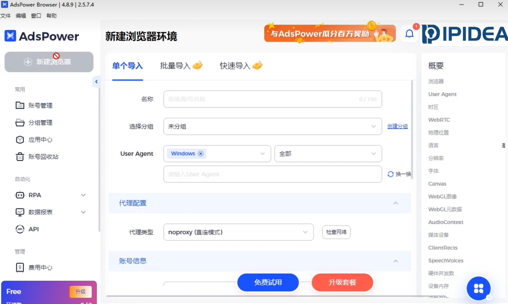Jump to 分辨率 in 概要 panel

(x=436, y=158)
